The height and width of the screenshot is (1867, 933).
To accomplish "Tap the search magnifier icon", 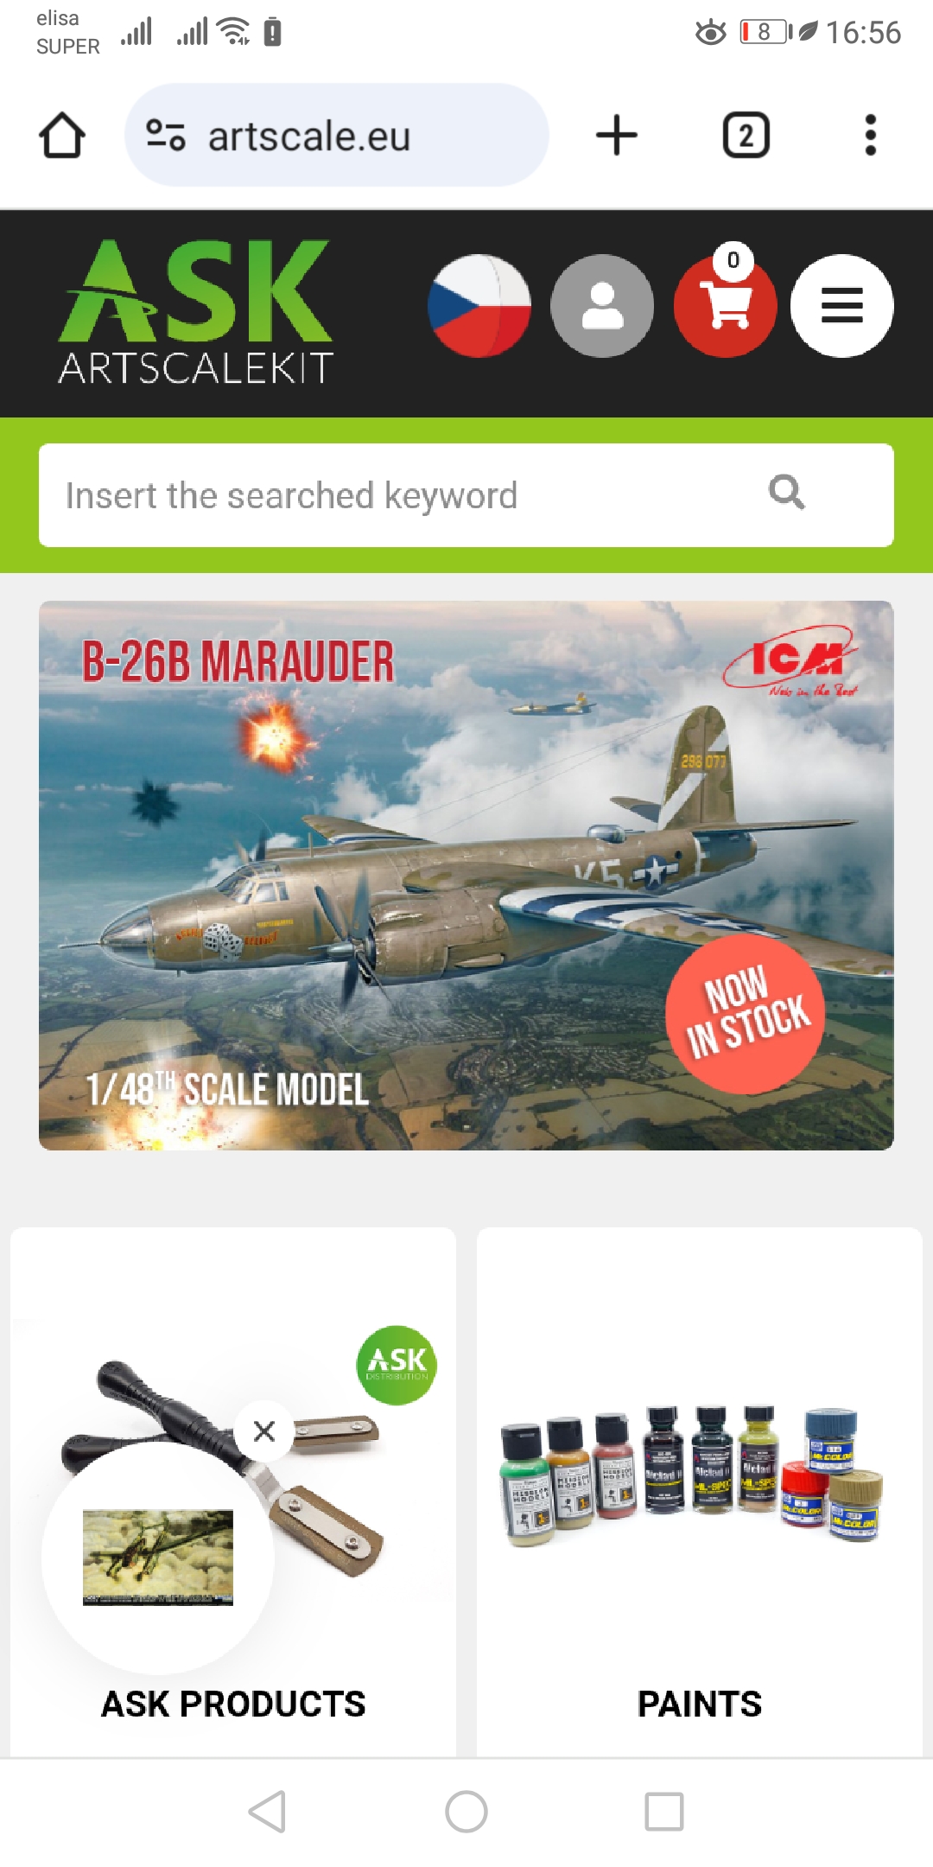I will coord(786,494).
